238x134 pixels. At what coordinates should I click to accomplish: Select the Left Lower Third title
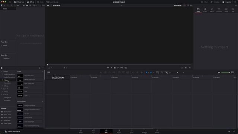pyautogui.click(x=30, y=76)
